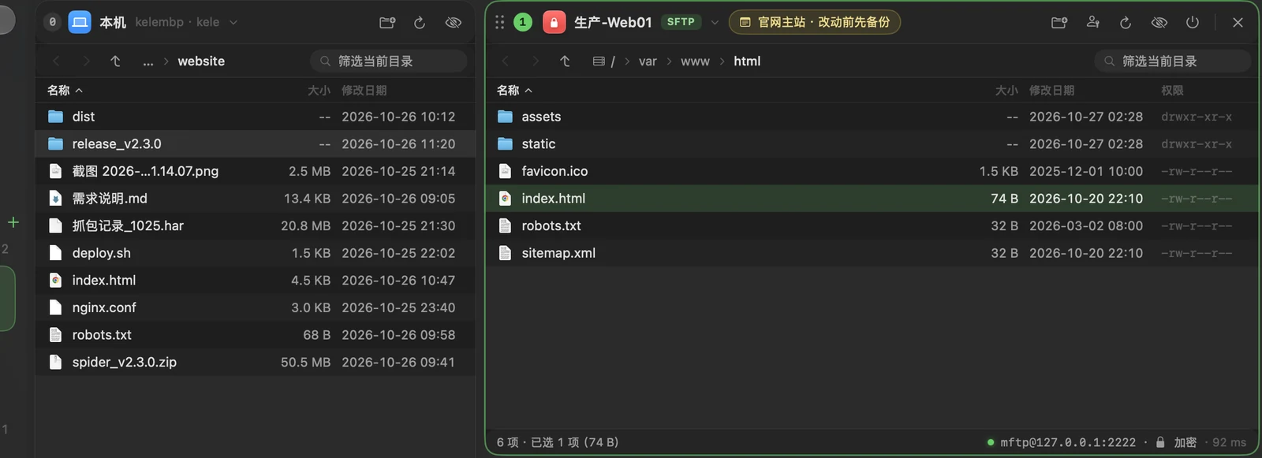Select the deploy.sh file
The width and height of the screenshot is (1262, 458).
click(x=256, y=253)
